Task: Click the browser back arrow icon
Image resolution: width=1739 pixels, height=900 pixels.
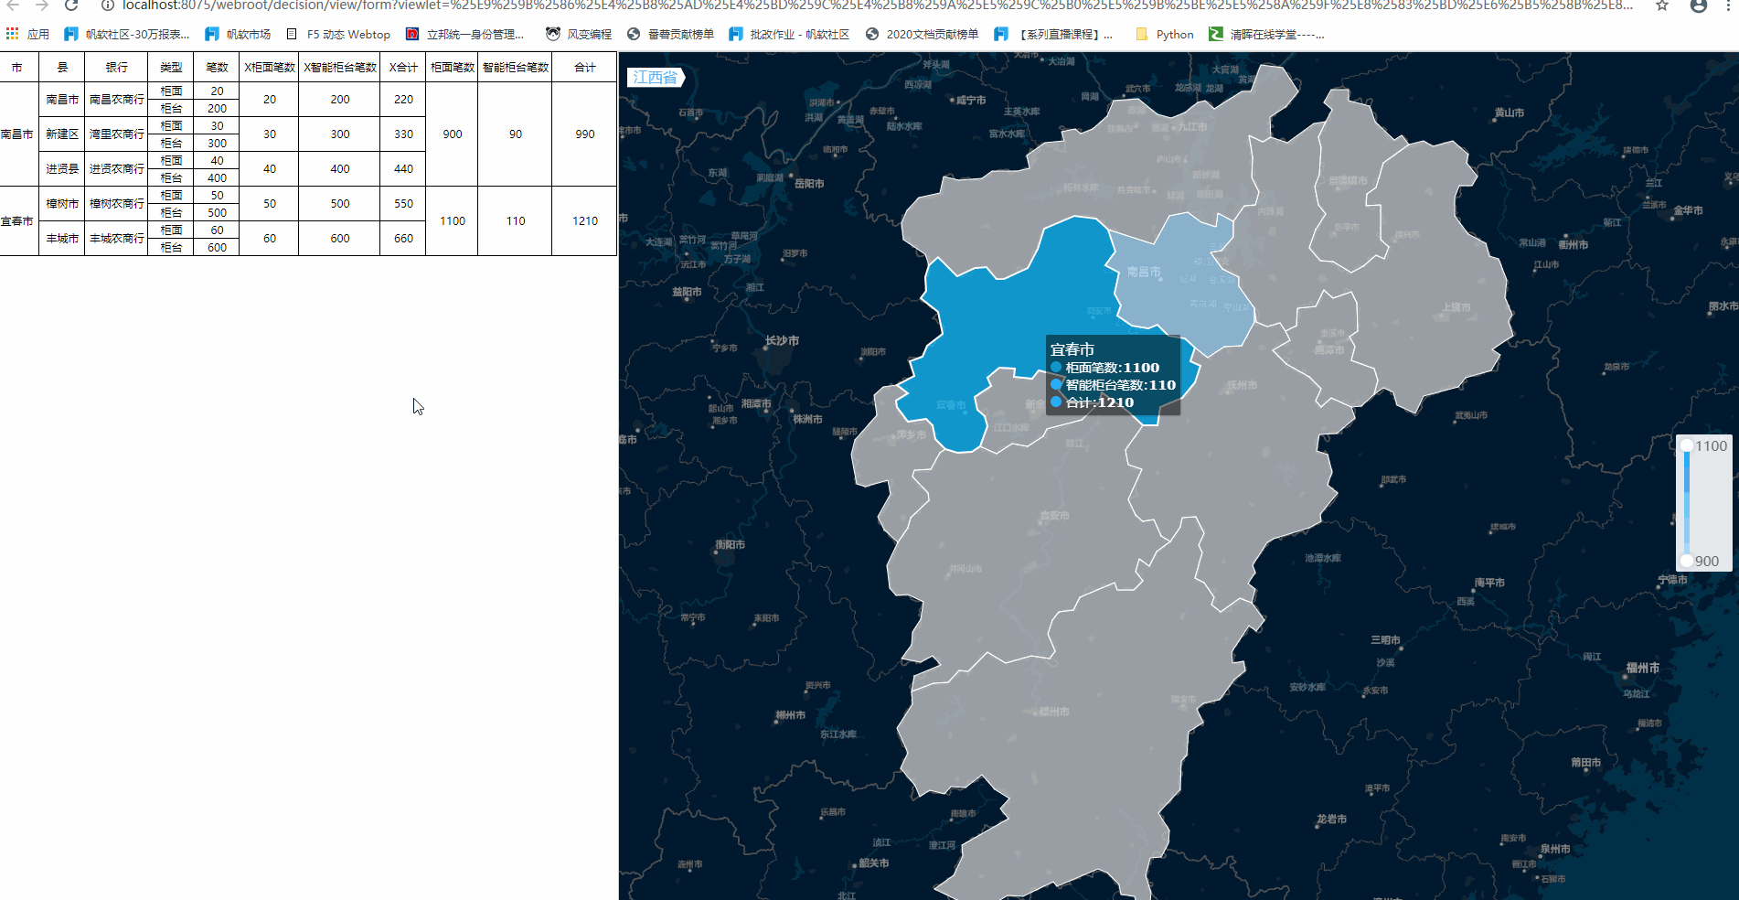Action: tap(13, 5)
